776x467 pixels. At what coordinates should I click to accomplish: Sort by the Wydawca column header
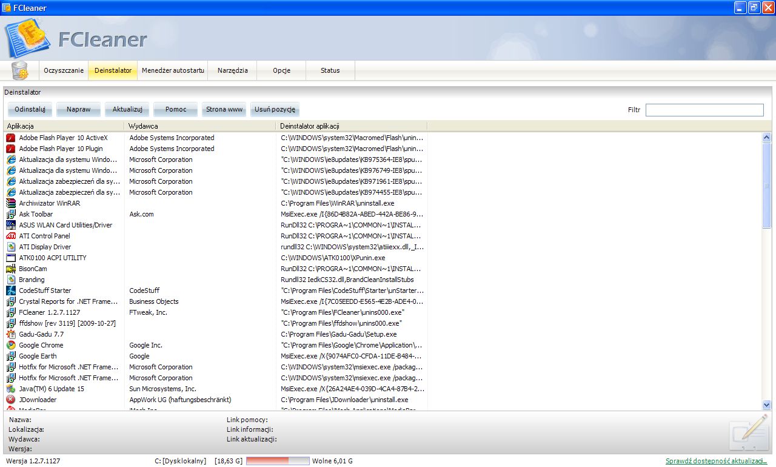(200, 126)
